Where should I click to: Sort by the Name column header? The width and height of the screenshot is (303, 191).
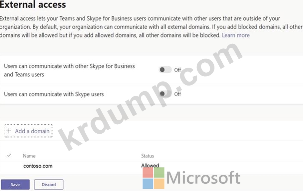pos(29,156)
